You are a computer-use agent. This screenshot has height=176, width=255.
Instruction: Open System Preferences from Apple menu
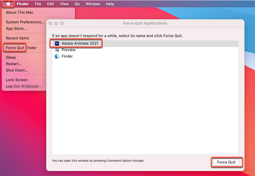(x=25, y=22)
